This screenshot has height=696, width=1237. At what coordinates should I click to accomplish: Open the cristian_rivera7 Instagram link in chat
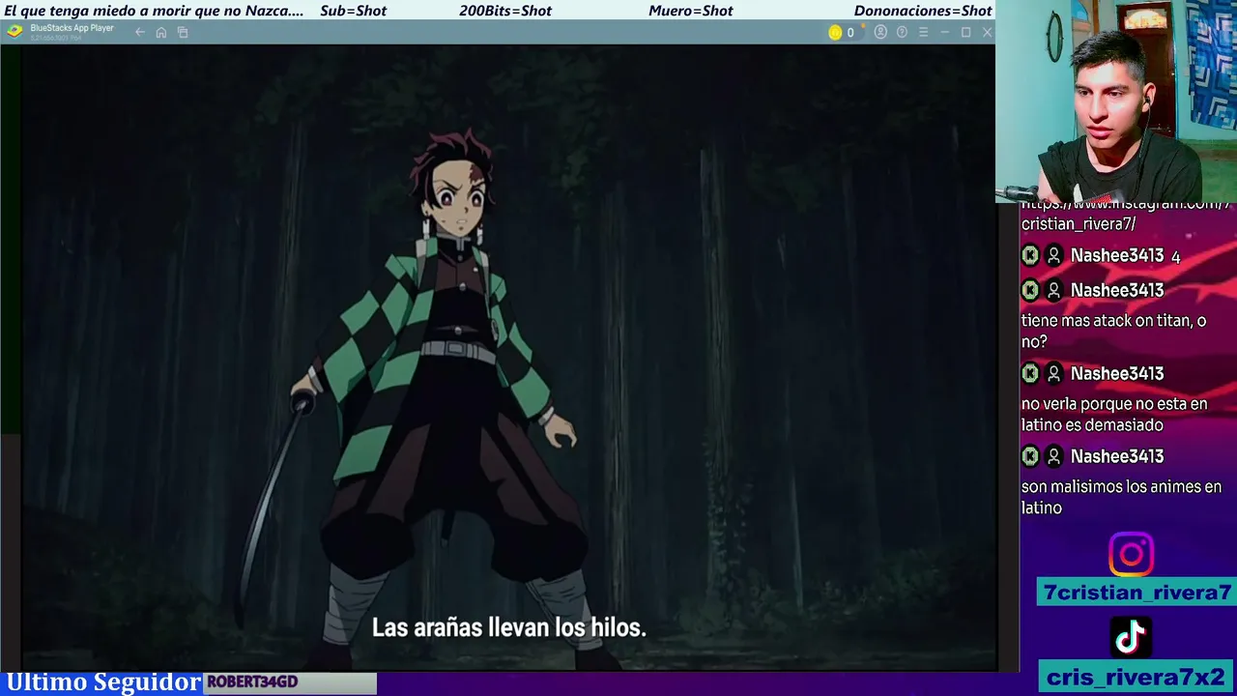(1125, 214)
